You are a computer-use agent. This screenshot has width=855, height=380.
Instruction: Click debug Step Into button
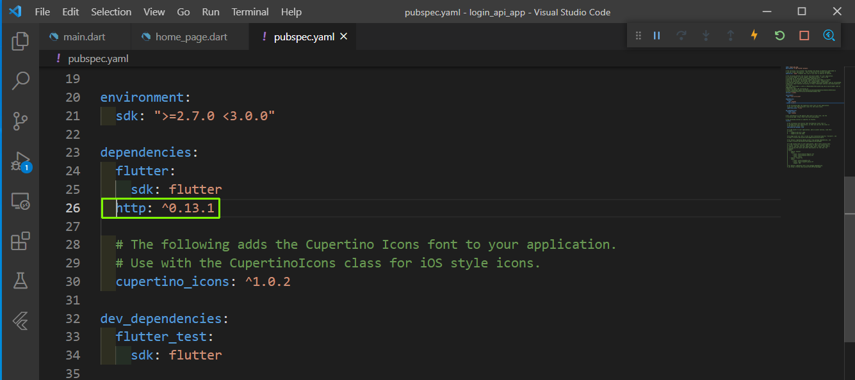pos(706,36)
